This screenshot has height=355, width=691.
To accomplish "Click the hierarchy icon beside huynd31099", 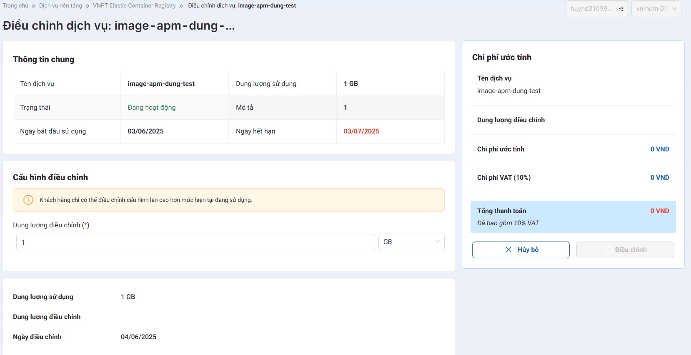I will [621, 9].
